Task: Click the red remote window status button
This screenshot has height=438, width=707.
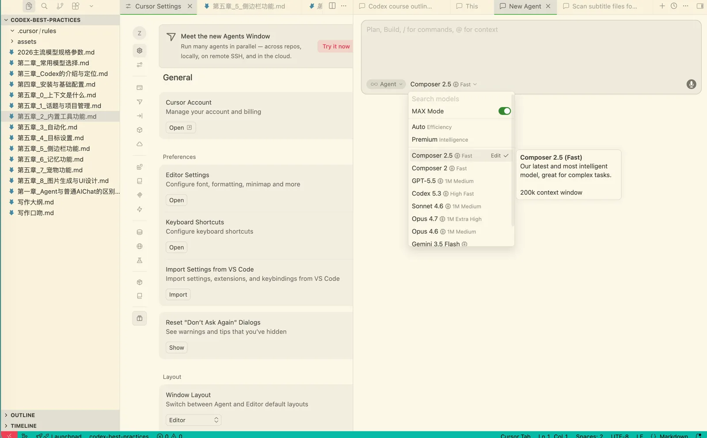Action: 9,435
